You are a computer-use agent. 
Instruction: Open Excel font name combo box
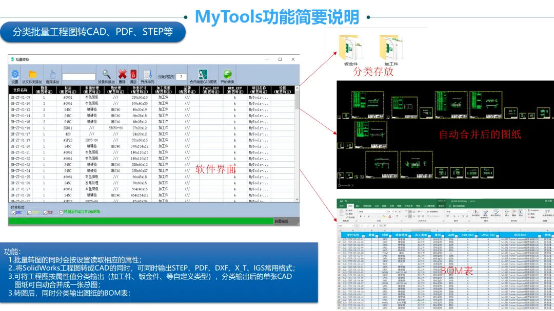coord(372,212)
